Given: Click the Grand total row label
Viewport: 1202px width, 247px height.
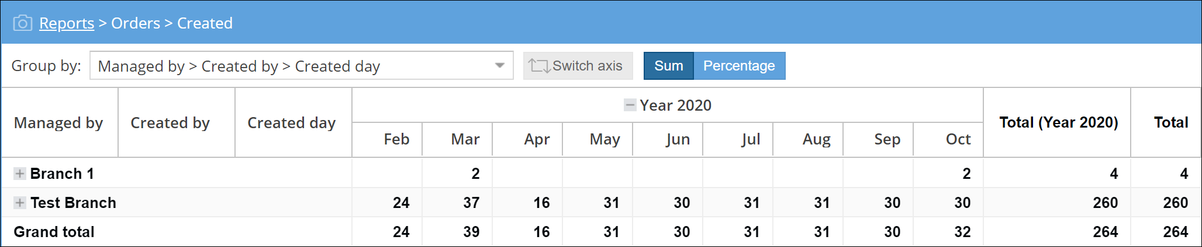Looking at the screenshot, I should pyautogui.click(x=54, y=232).
